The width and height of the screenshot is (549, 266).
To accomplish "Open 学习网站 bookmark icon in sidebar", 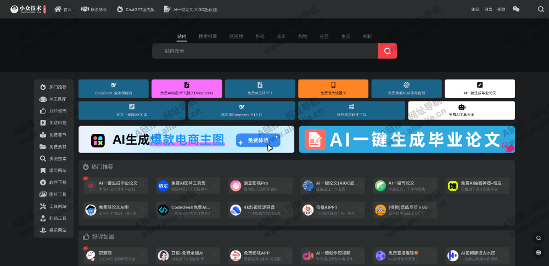I will (x=43, y=171).
